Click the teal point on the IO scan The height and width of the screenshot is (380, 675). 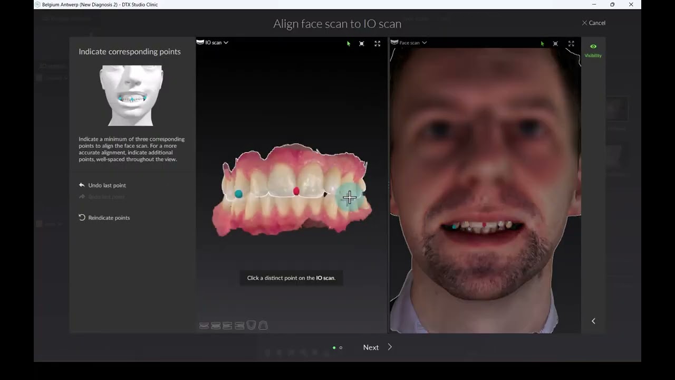click(x=238, y=194)
